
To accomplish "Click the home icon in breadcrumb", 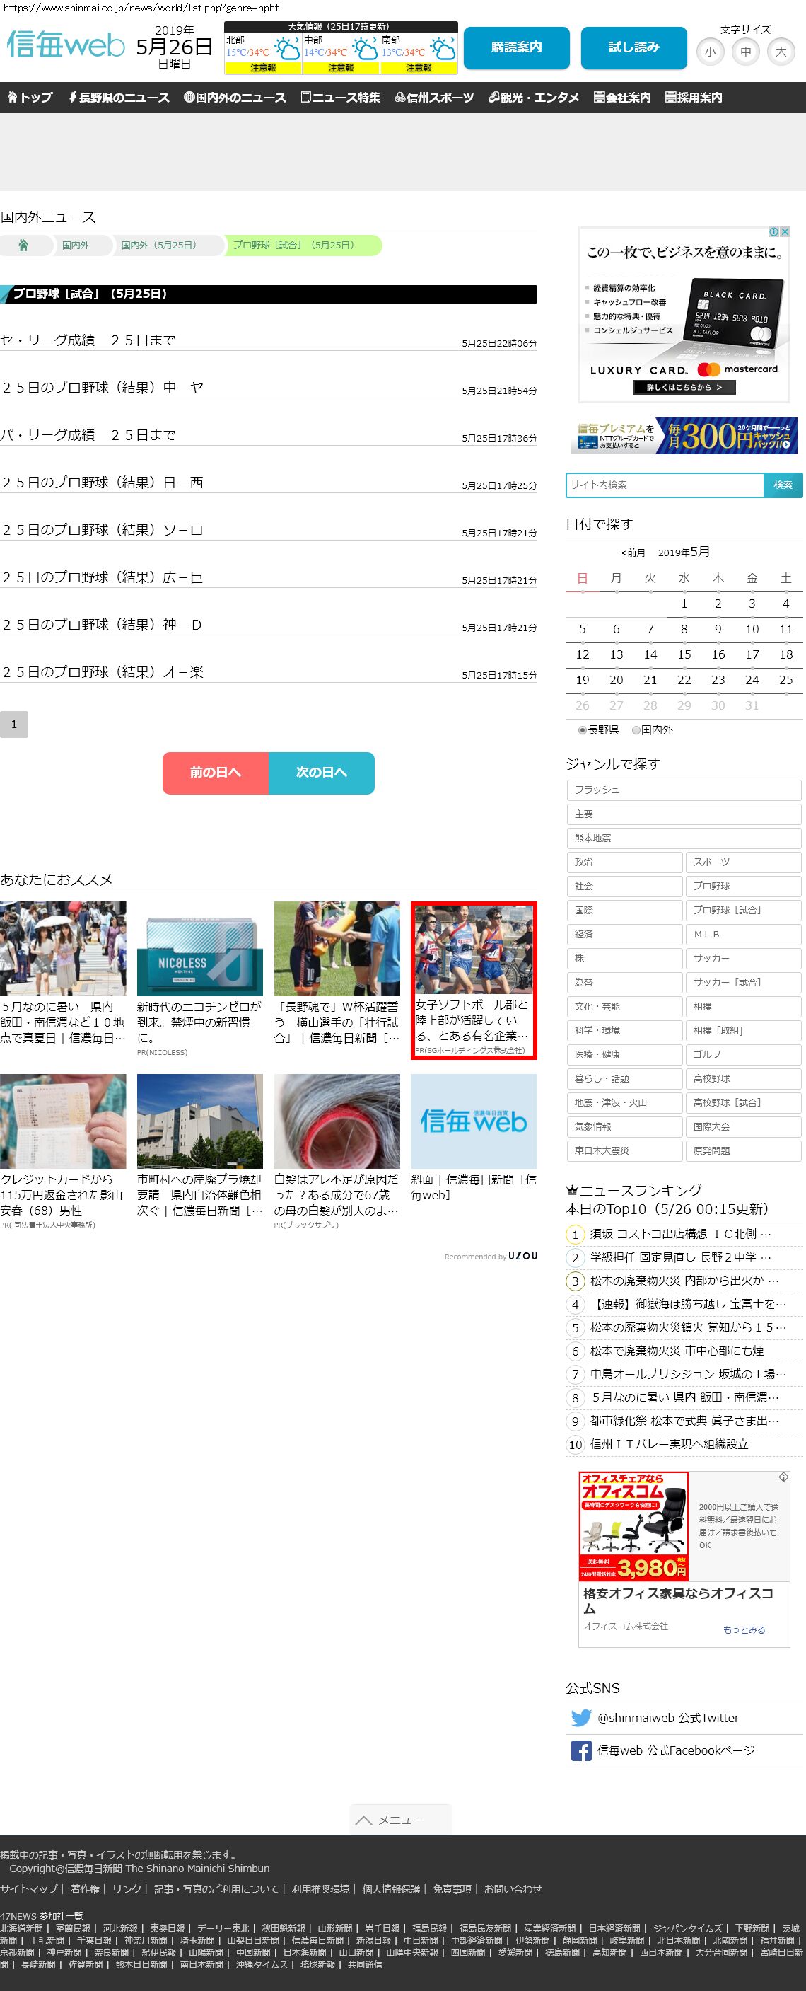I will click(x=23, y=245).
